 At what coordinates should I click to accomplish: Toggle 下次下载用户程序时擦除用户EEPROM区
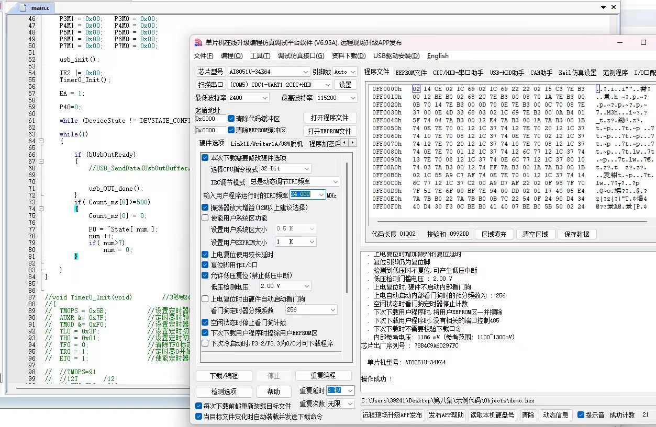(205, 333)
